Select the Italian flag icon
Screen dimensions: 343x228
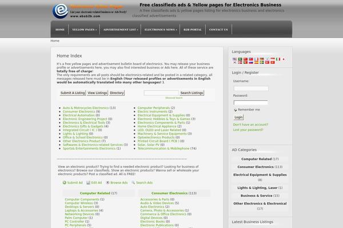point(278,59)
